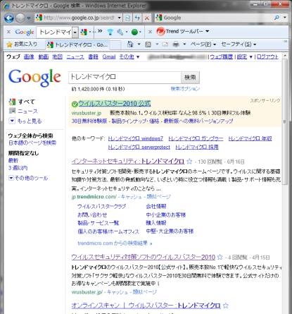
Task: Print with the printer toolbar icon
Action: tap(176, 44)
